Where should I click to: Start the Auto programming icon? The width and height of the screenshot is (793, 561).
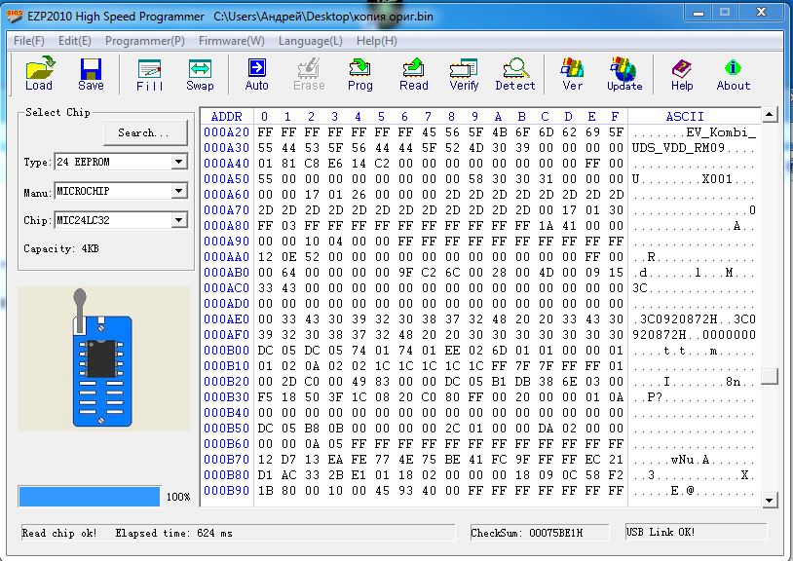pos(256,73)
